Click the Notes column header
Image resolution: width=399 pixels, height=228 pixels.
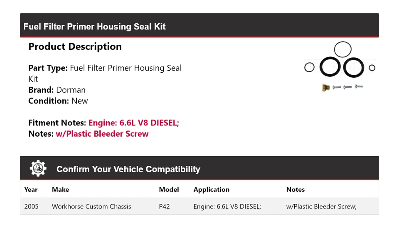(296, 189)
